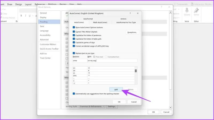The height and width of the screenshot is (120, 214).
Task: Open the Comments button in Word
Action: (181, 4)
